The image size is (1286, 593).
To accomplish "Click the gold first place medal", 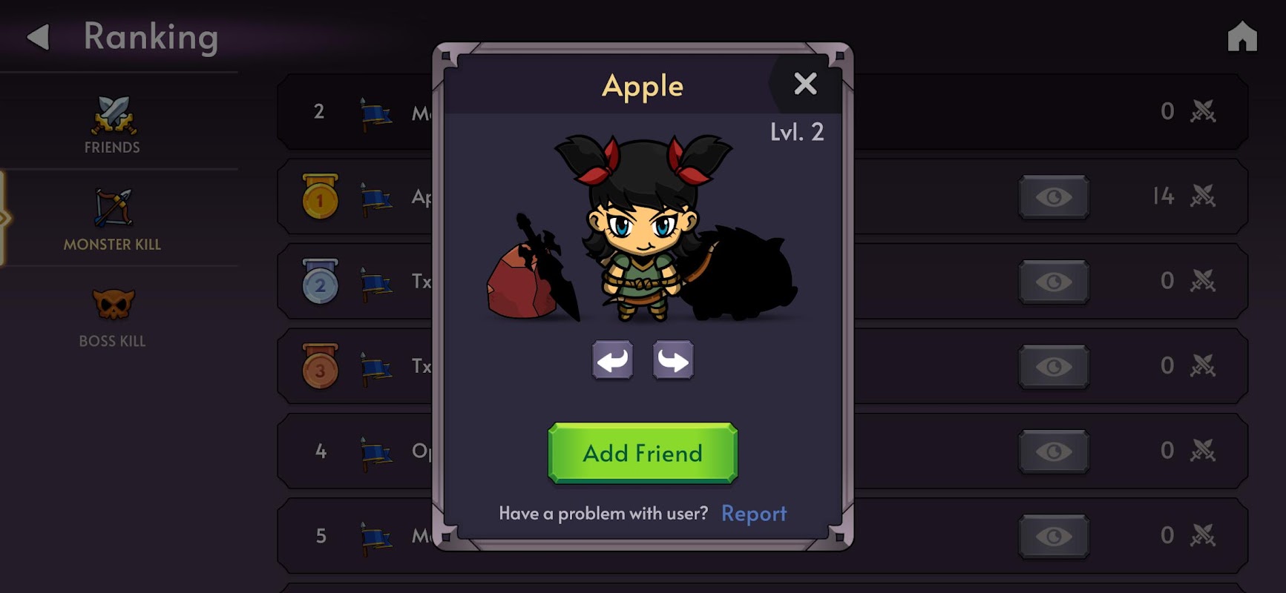I will click(321, 196).
